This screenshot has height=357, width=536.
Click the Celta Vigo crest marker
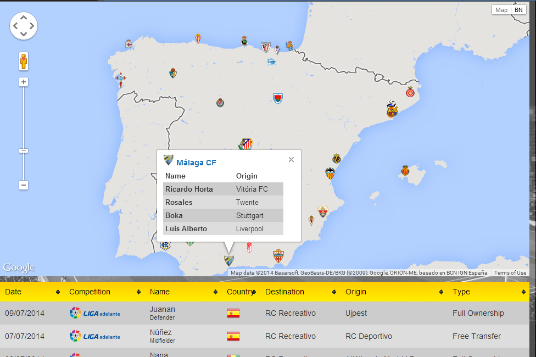(x=120, y=80)
